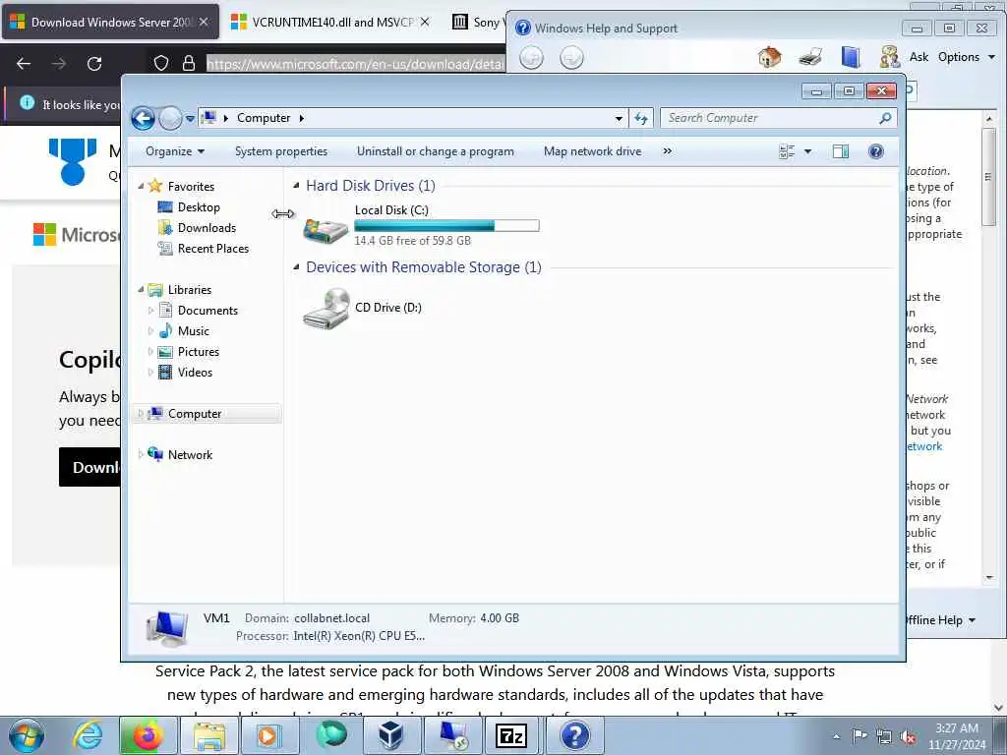Open the Organize menu
Screen dimensions: 1007x755
pos(175,151)
